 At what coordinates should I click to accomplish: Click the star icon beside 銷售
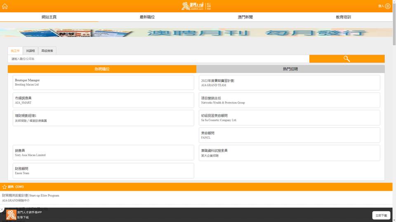pos(4,187)
